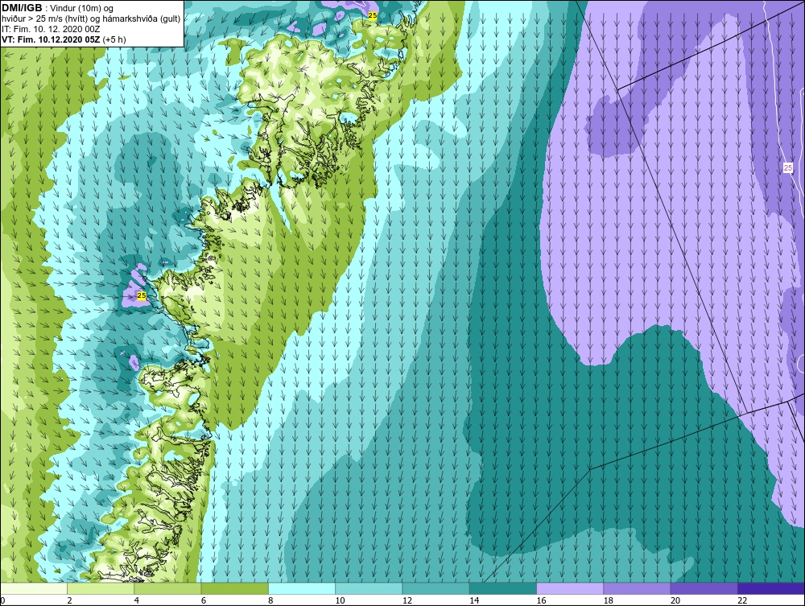Select the 0–2 m/s pale yellow legend swatch
This screenshot has height=606, width=805.
pyautogui.click(x=34, y=588)
